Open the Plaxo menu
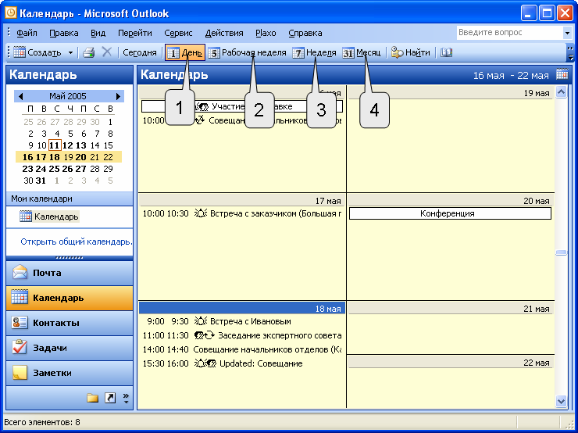578x433 pixels. [x=266, y=33]
